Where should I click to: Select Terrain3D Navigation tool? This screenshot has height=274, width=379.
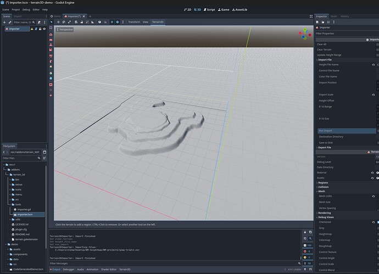(x=51, y=90)
